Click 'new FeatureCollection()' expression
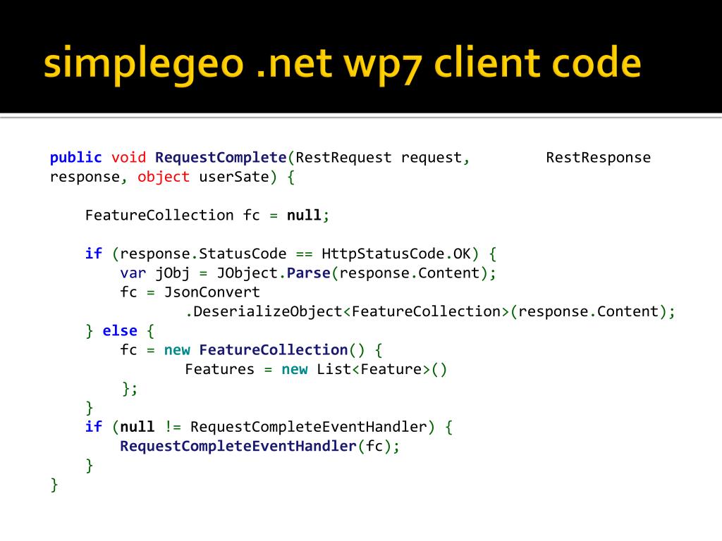Viewport: 722px width, 541px height. pos(264,351)
